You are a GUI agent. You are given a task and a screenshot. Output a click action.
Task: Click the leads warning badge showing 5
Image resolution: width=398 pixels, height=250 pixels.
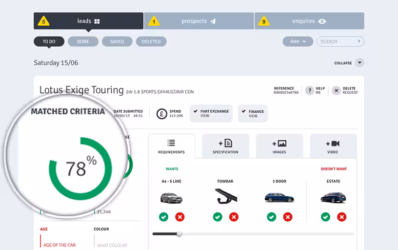(x=44, y=22)
